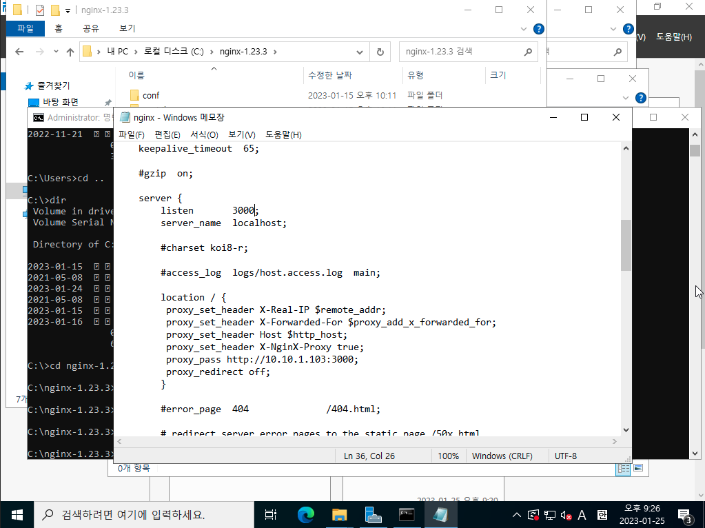Screen dimensions: 705x528
Task: Expand Explorer address bar history dropdown
Action: (360, 52)
